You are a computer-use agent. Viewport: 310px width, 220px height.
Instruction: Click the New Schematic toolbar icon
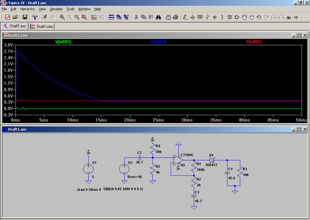click(x=7, y=17)
